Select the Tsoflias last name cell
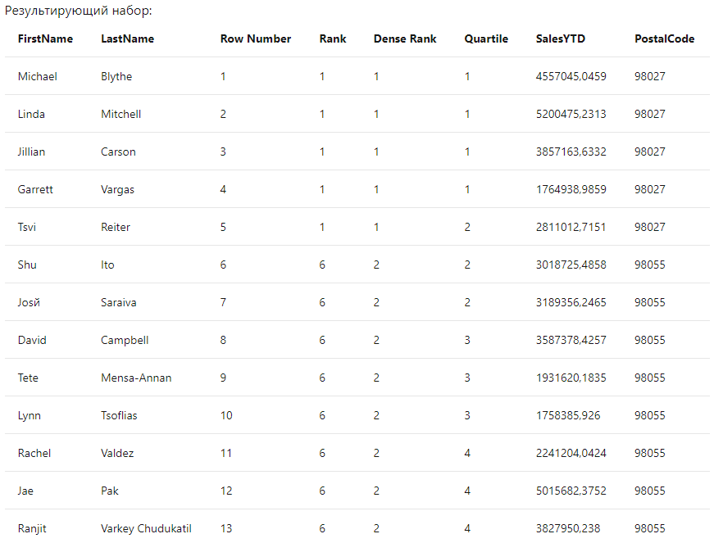723x552 pixels. 119,415
